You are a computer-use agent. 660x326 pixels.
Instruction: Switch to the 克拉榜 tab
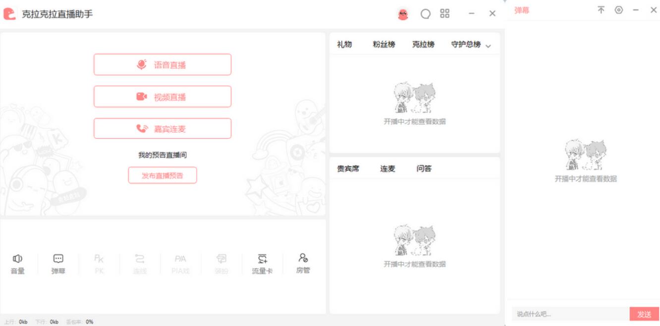(423, 45)
